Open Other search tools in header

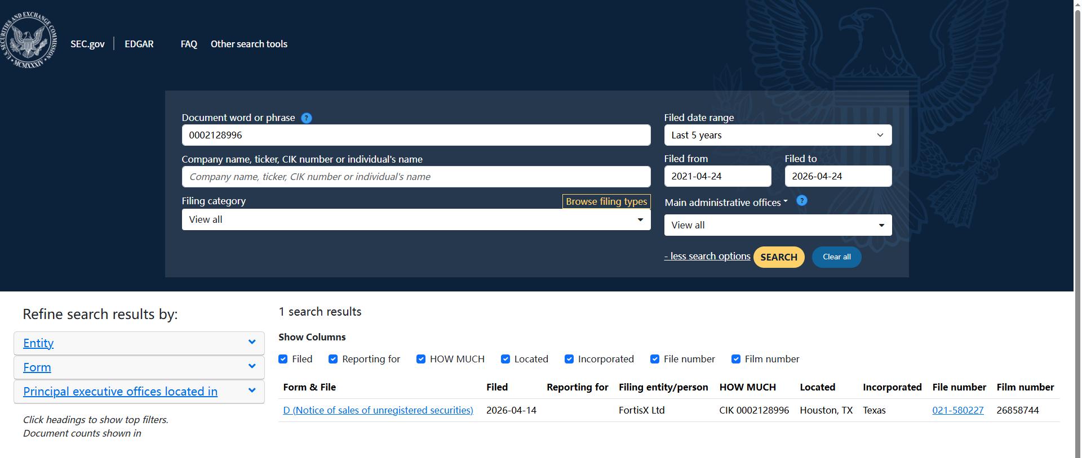(249, 44)
